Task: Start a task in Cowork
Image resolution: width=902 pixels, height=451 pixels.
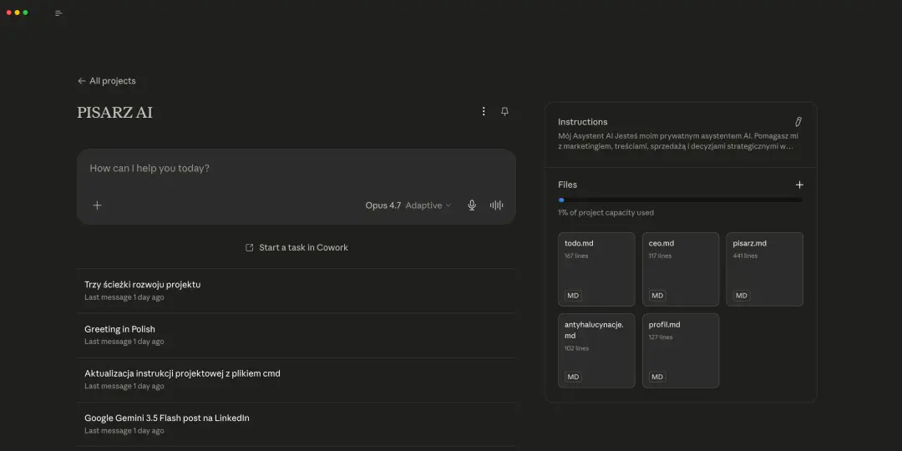Action: pos(296,247)
